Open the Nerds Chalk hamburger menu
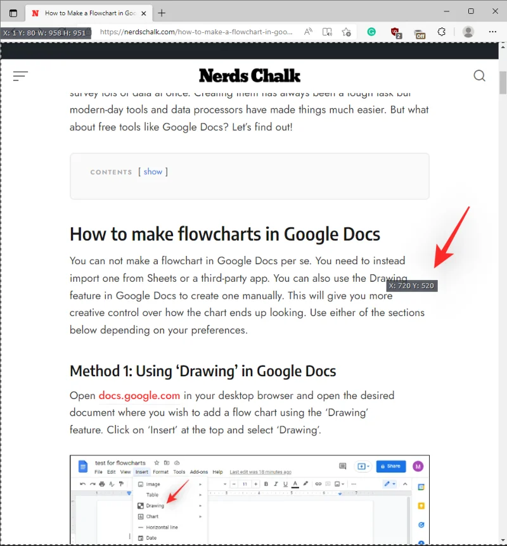Image resolution: width=507 pixels, height=546 pixels. click(20, 76)
